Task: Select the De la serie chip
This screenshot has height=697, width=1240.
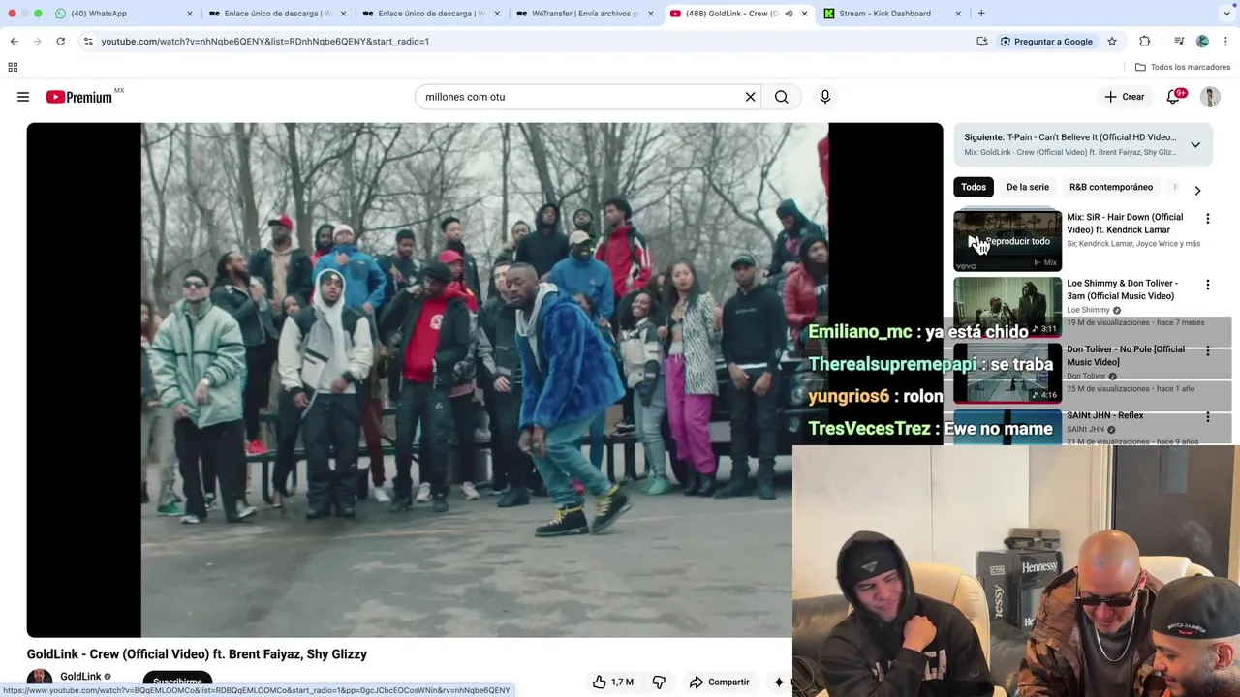Action: pyautogui.click(x=1028, y=187)
